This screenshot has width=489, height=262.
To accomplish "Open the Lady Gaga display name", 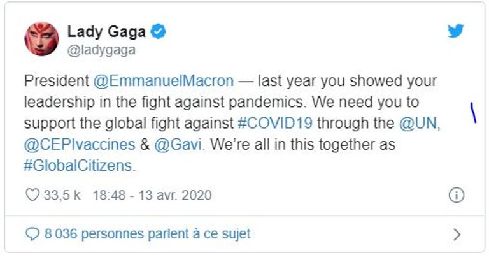I will point(107,32).
